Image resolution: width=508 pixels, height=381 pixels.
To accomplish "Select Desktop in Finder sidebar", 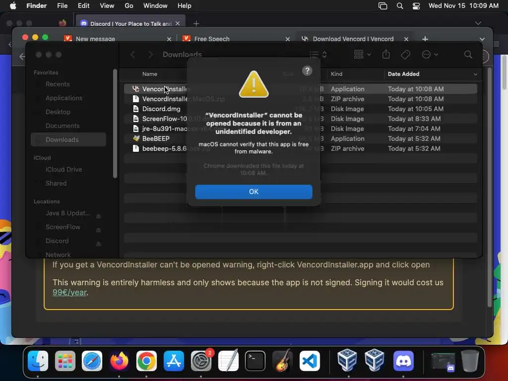I will [58, 112].
